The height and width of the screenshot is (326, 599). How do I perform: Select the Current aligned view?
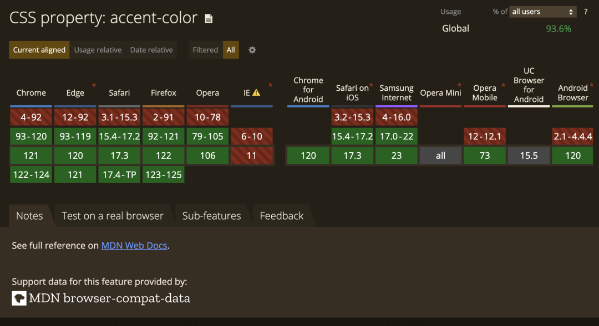click(39, 50)
